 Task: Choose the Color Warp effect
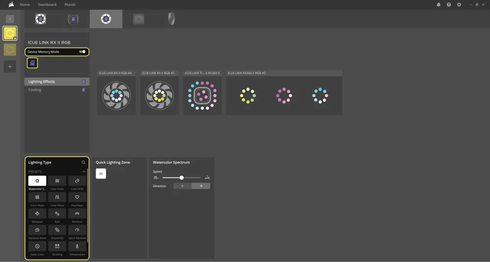coord(37,197)
